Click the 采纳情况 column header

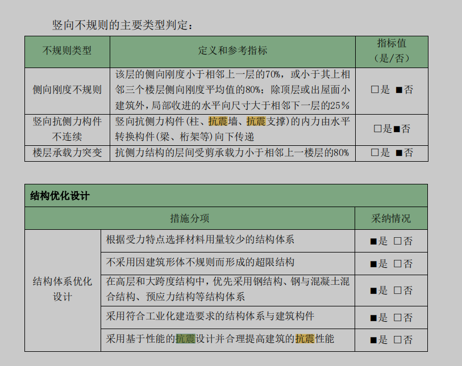(x=391, y=218)
